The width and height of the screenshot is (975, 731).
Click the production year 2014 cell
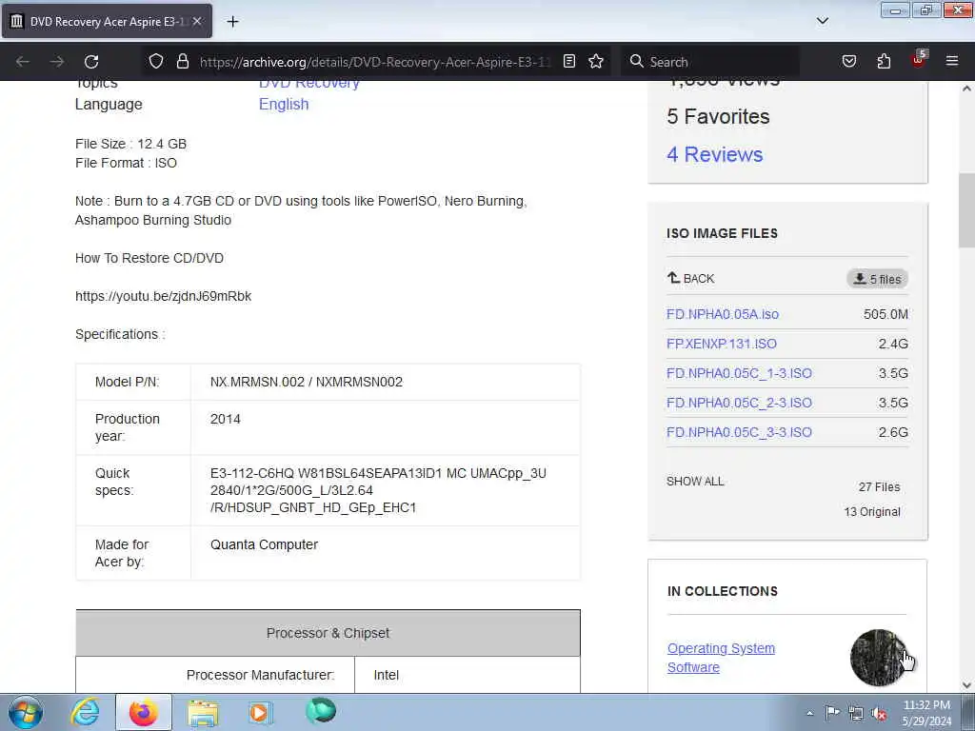(x=385, y=427)
